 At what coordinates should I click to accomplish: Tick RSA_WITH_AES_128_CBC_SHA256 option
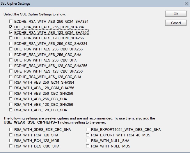click(11, 104)
